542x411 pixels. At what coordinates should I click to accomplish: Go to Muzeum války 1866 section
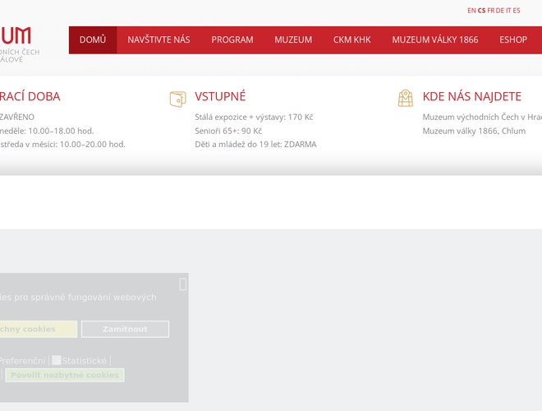434,39
